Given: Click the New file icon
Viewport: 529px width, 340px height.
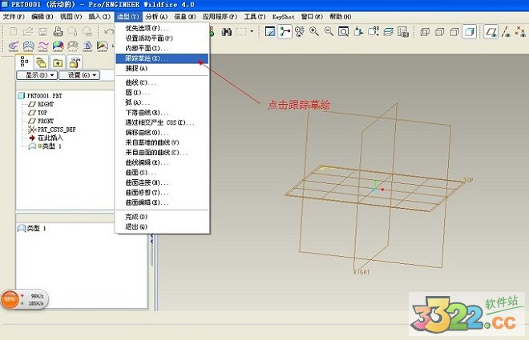Looking at the screenshot, I should coord(14,32).
